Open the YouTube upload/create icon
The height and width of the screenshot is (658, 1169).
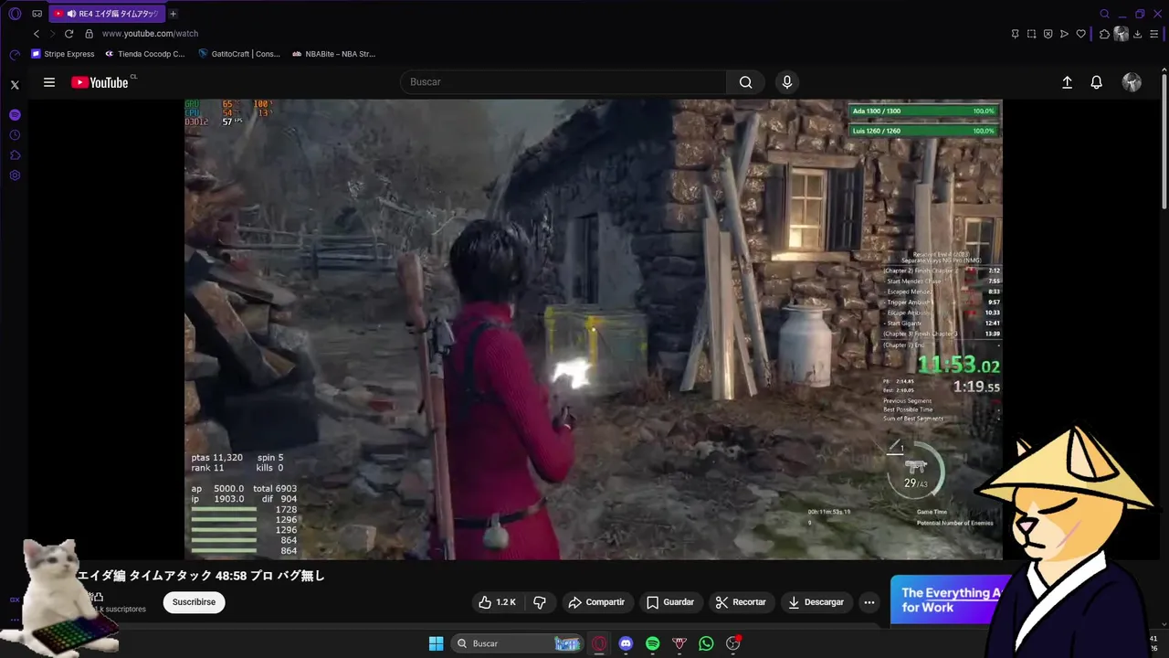click(x=1067, y=82)
